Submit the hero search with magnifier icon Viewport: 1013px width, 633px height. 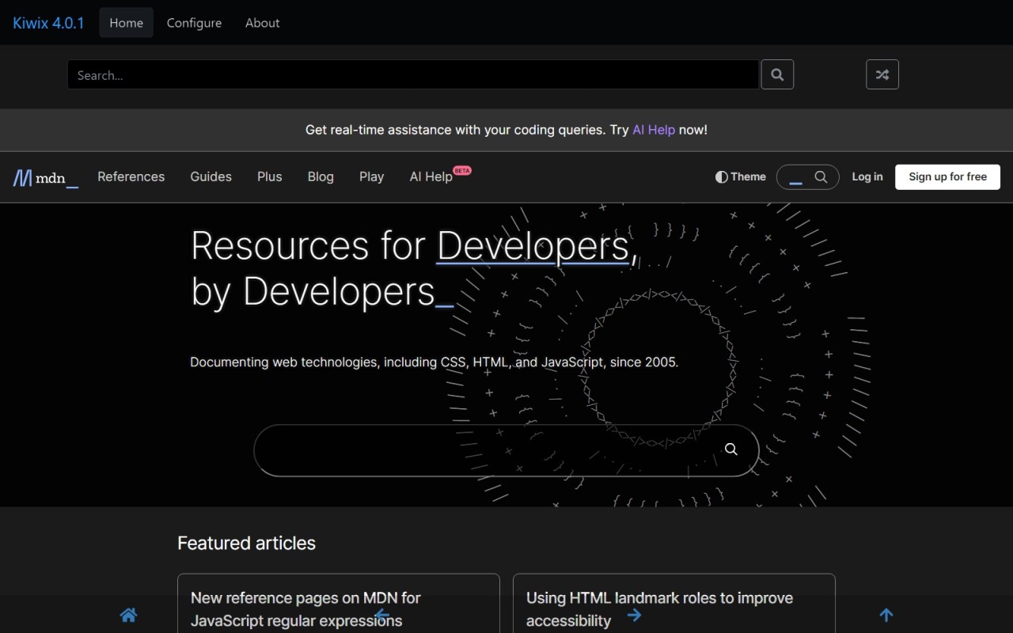pyautogui.click(x=731, y=449)
